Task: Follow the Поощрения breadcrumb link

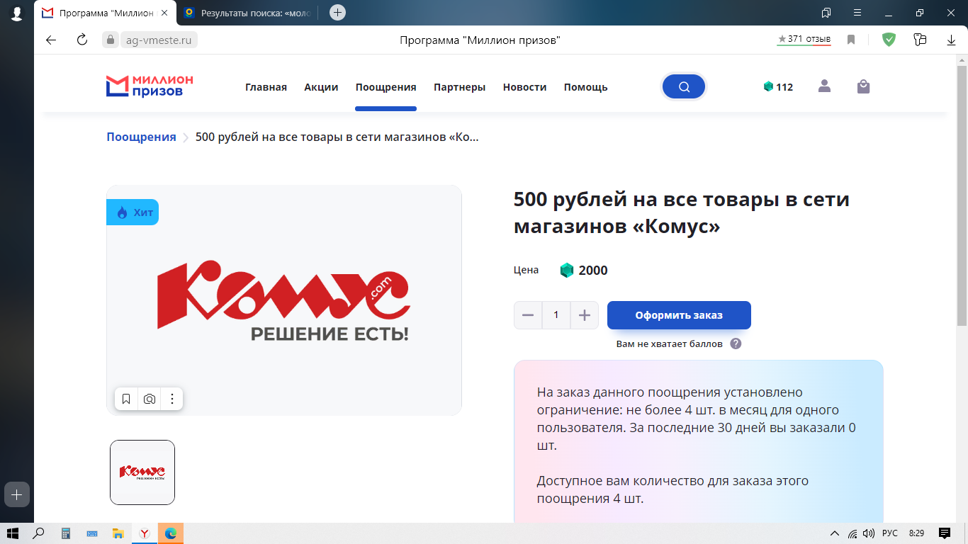Action: pos(141,137)
